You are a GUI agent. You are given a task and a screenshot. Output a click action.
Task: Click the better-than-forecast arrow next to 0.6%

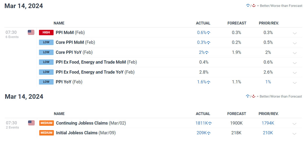(x=209, y=33)
